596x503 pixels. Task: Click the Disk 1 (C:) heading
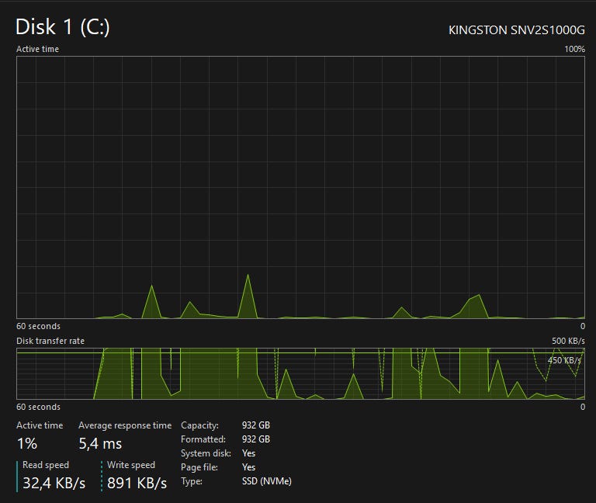tap(63, 27)
